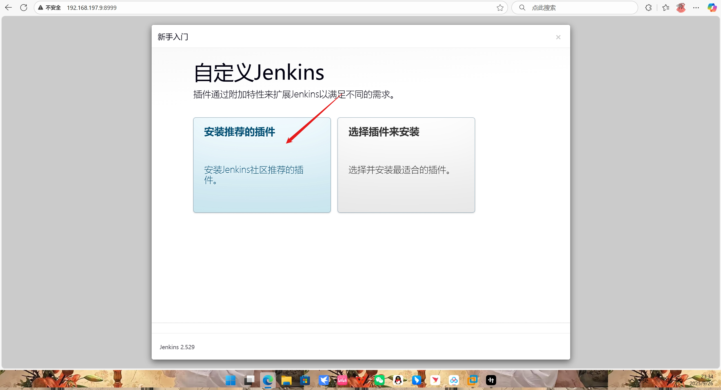Open the black audio-bars app in taskbar
Viewport: 721px width, 390px height.
(491, 380)
